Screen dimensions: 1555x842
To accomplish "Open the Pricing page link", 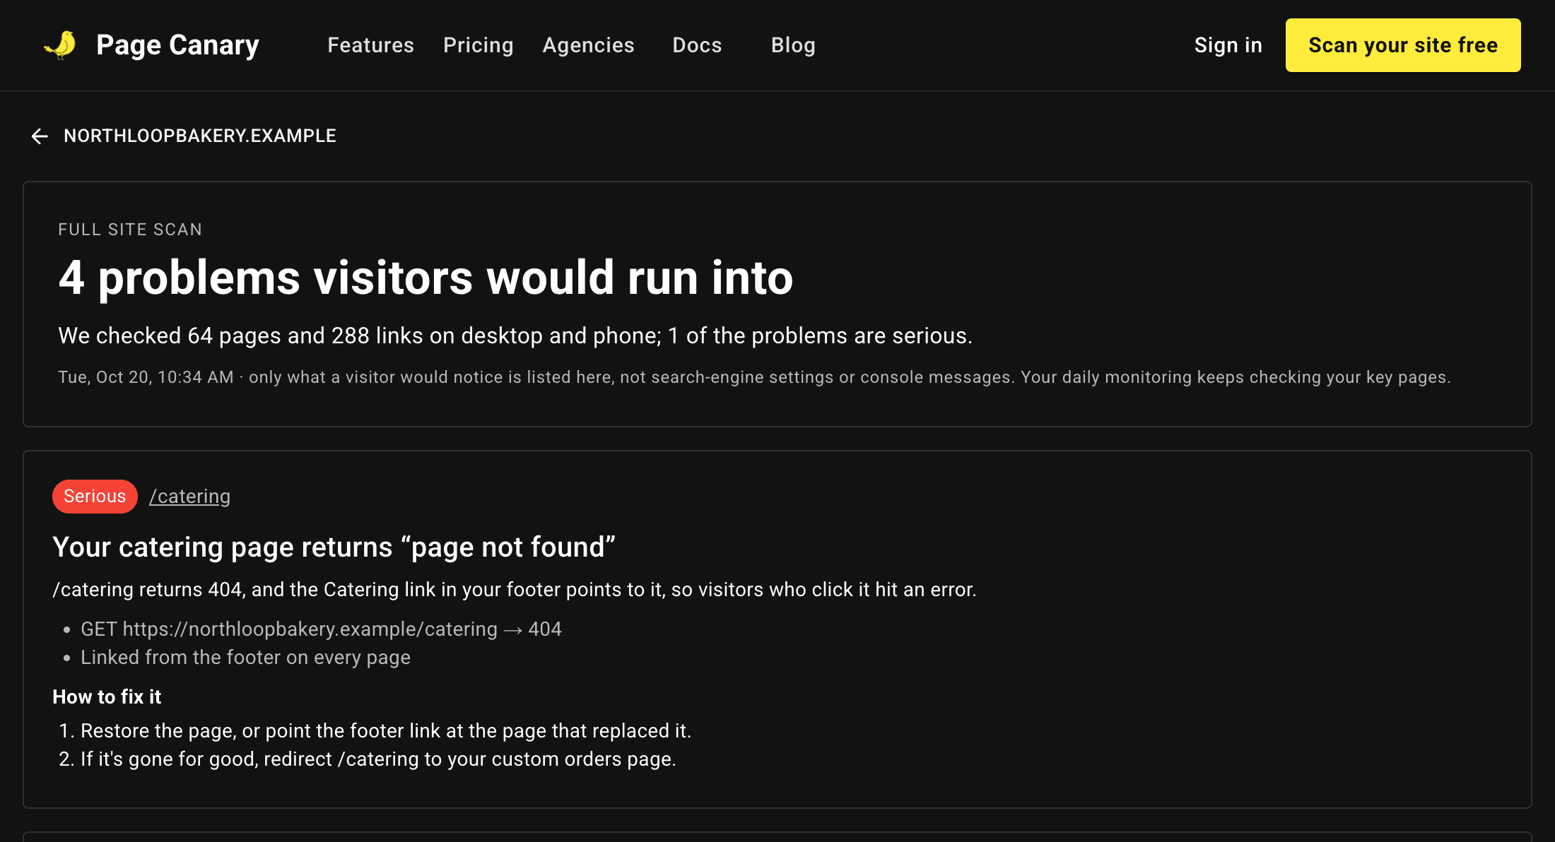I will click(479, 45).
